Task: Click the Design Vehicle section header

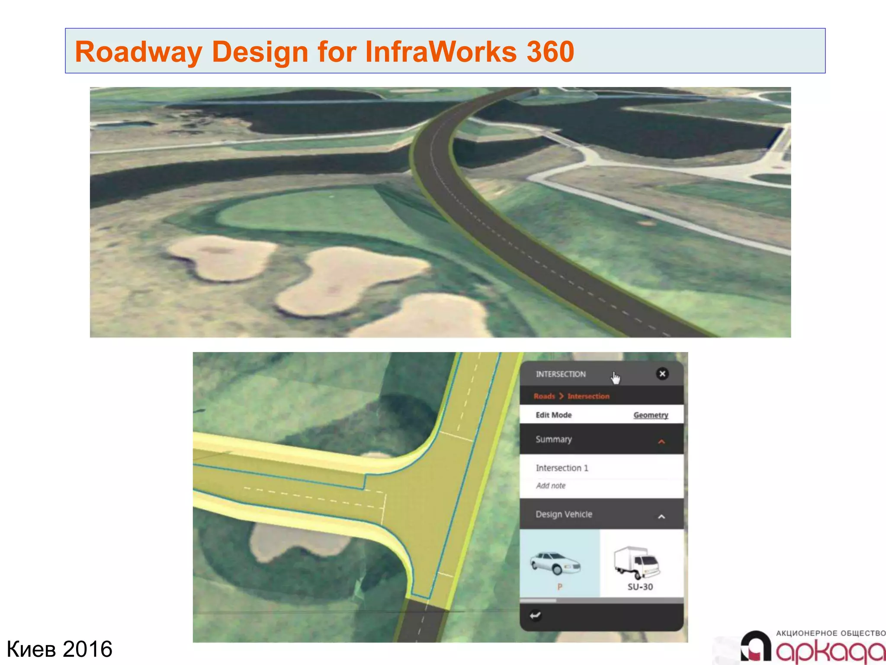Action: coord(601,514)
